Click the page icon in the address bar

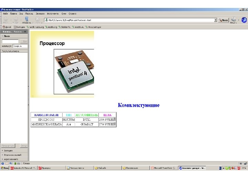tap(46, 20)
